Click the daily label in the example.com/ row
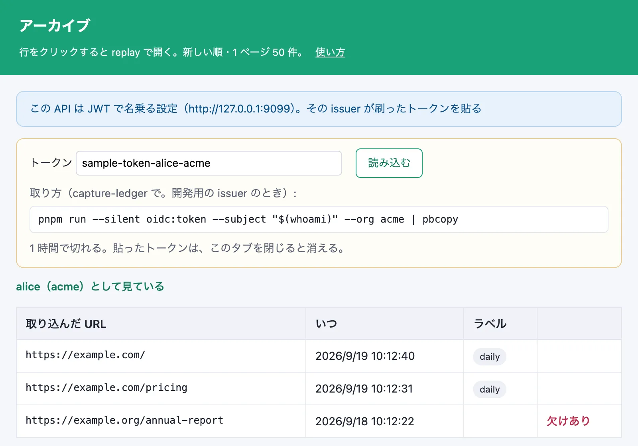The image size is (638, 446). [490, 357]
